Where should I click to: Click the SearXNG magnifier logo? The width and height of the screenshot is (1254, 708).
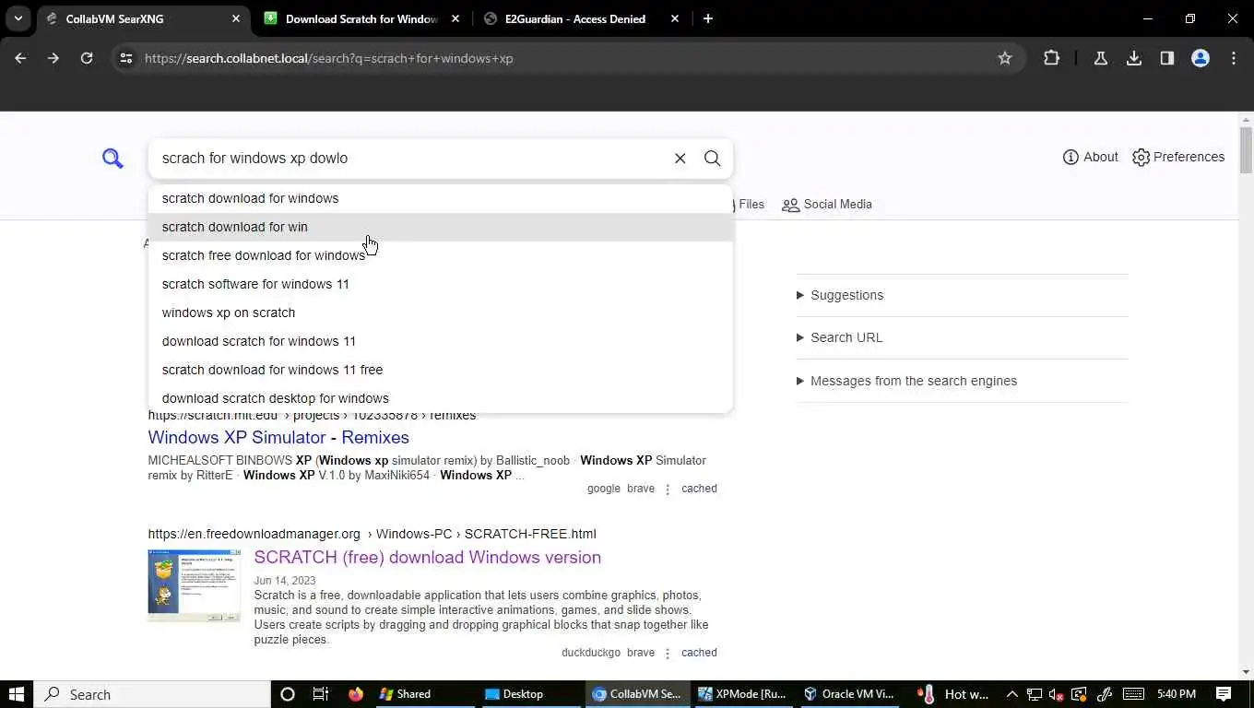pos(112,159)
